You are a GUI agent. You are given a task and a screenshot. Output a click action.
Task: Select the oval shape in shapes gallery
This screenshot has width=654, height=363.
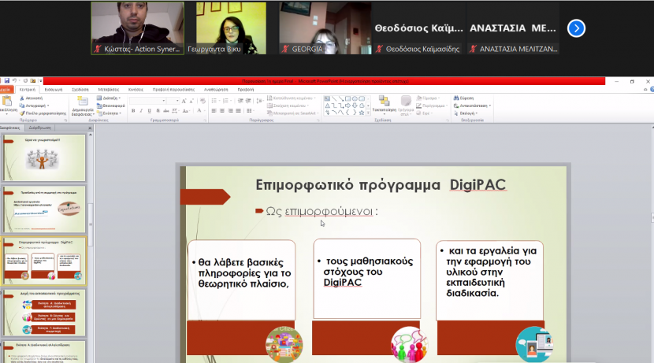355,98
